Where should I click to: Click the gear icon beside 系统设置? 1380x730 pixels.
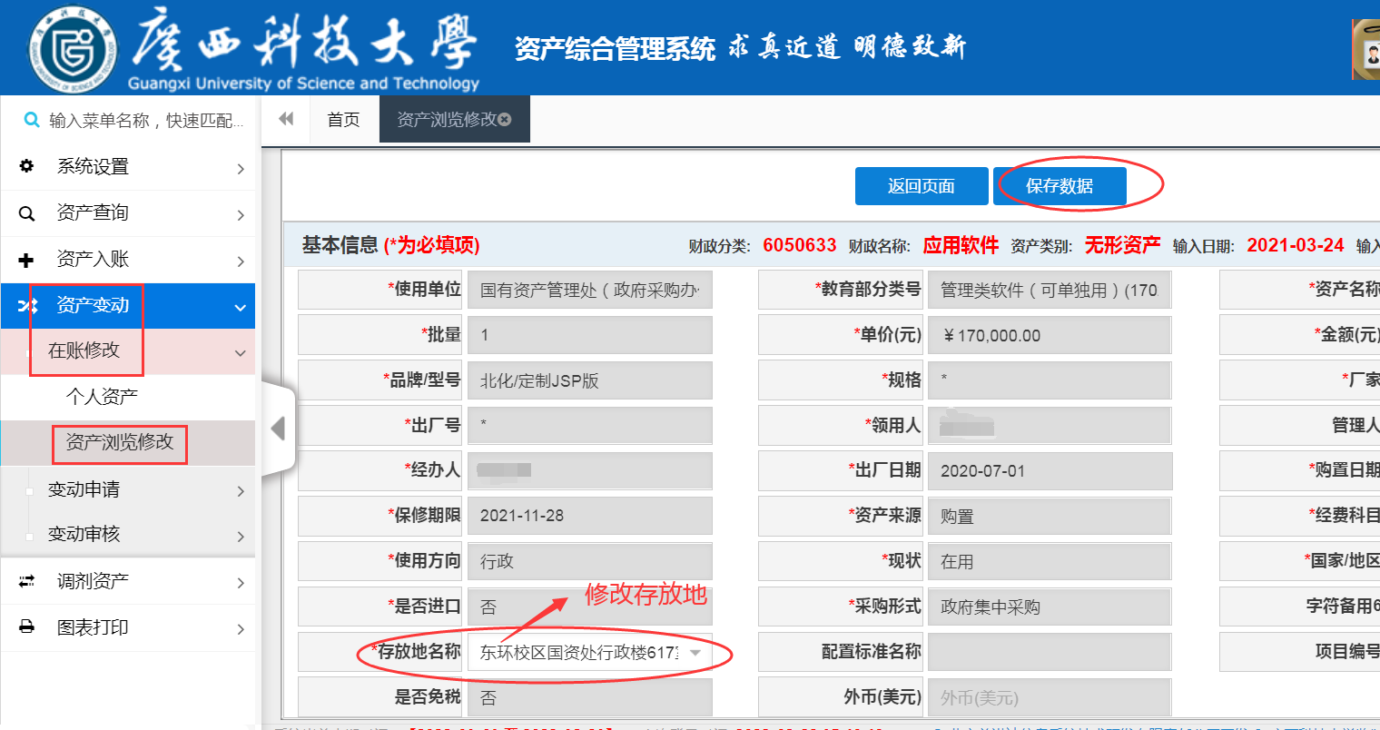pos(26,166)
